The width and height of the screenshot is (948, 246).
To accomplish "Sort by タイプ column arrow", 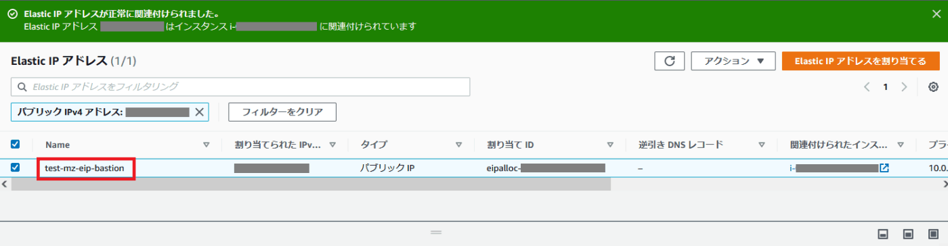I will (458, 145).
